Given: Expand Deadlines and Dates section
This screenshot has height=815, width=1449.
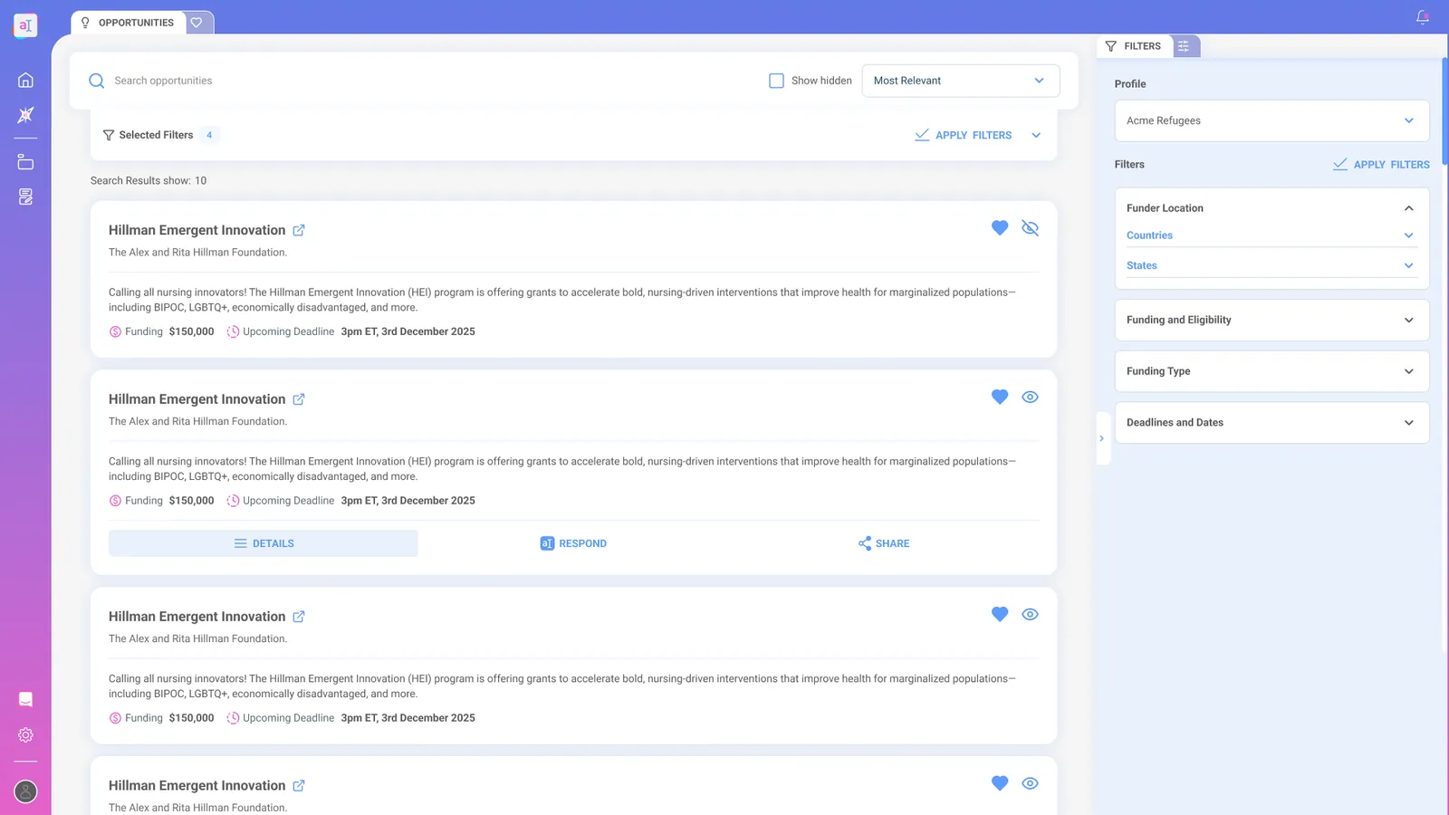Looking at the screenshot, I should [x=1271, y=423].
